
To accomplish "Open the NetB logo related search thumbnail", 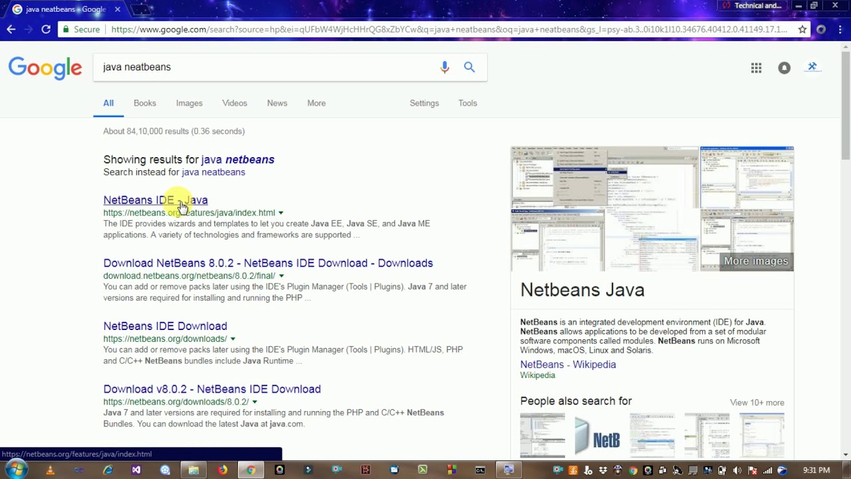I will point(597,436).
